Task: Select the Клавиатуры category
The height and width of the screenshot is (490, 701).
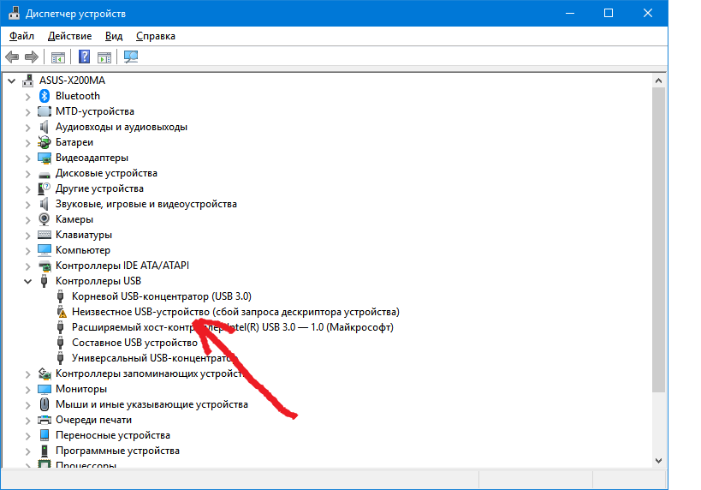Action: [83, 235]
